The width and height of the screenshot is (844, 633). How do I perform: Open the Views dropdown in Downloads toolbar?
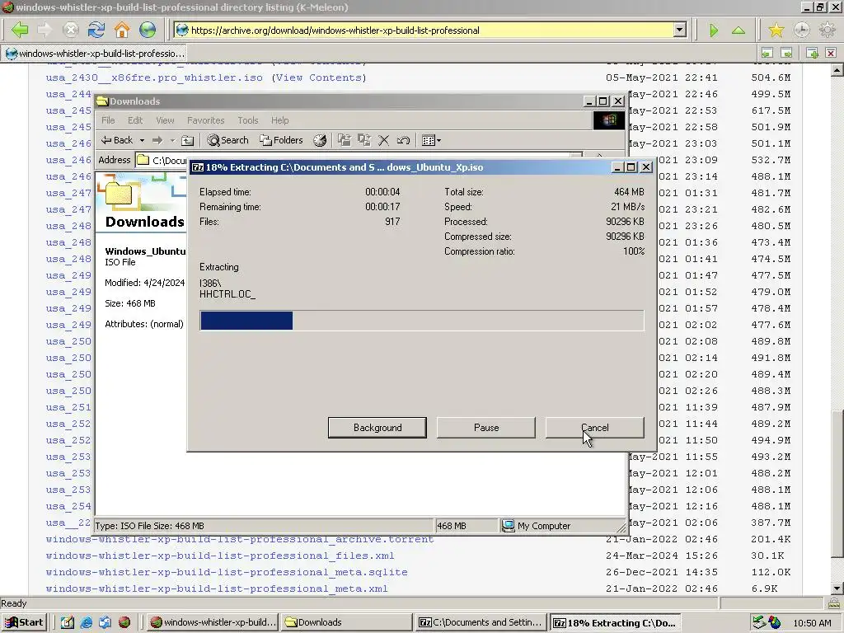click(431, 140)
